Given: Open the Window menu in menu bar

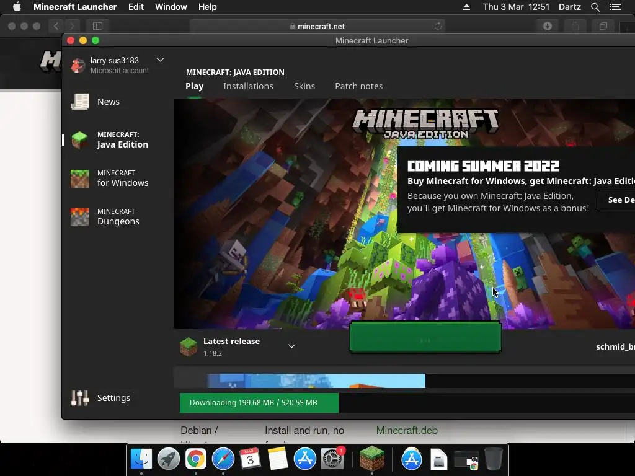Looking at the screenshot, I should 171,7.
